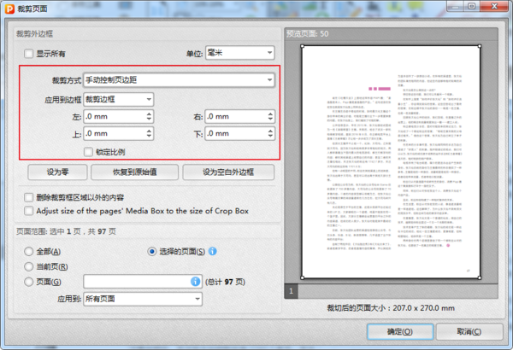Choose the 选择的页面(S) radio option
Image resolution: width=513 pixels, height=350 pixels.
coord(152,251)
